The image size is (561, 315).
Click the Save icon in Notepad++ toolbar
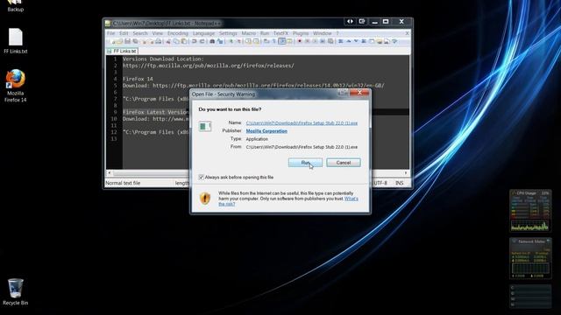(128, 41)
